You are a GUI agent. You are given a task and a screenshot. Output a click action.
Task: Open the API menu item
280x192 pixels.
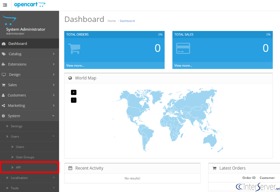[x=29, y=167]
